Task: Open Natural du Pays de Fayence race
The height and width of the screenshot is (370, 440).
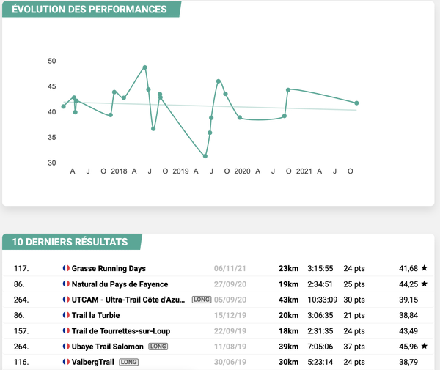Action: (x=120, y=284)
